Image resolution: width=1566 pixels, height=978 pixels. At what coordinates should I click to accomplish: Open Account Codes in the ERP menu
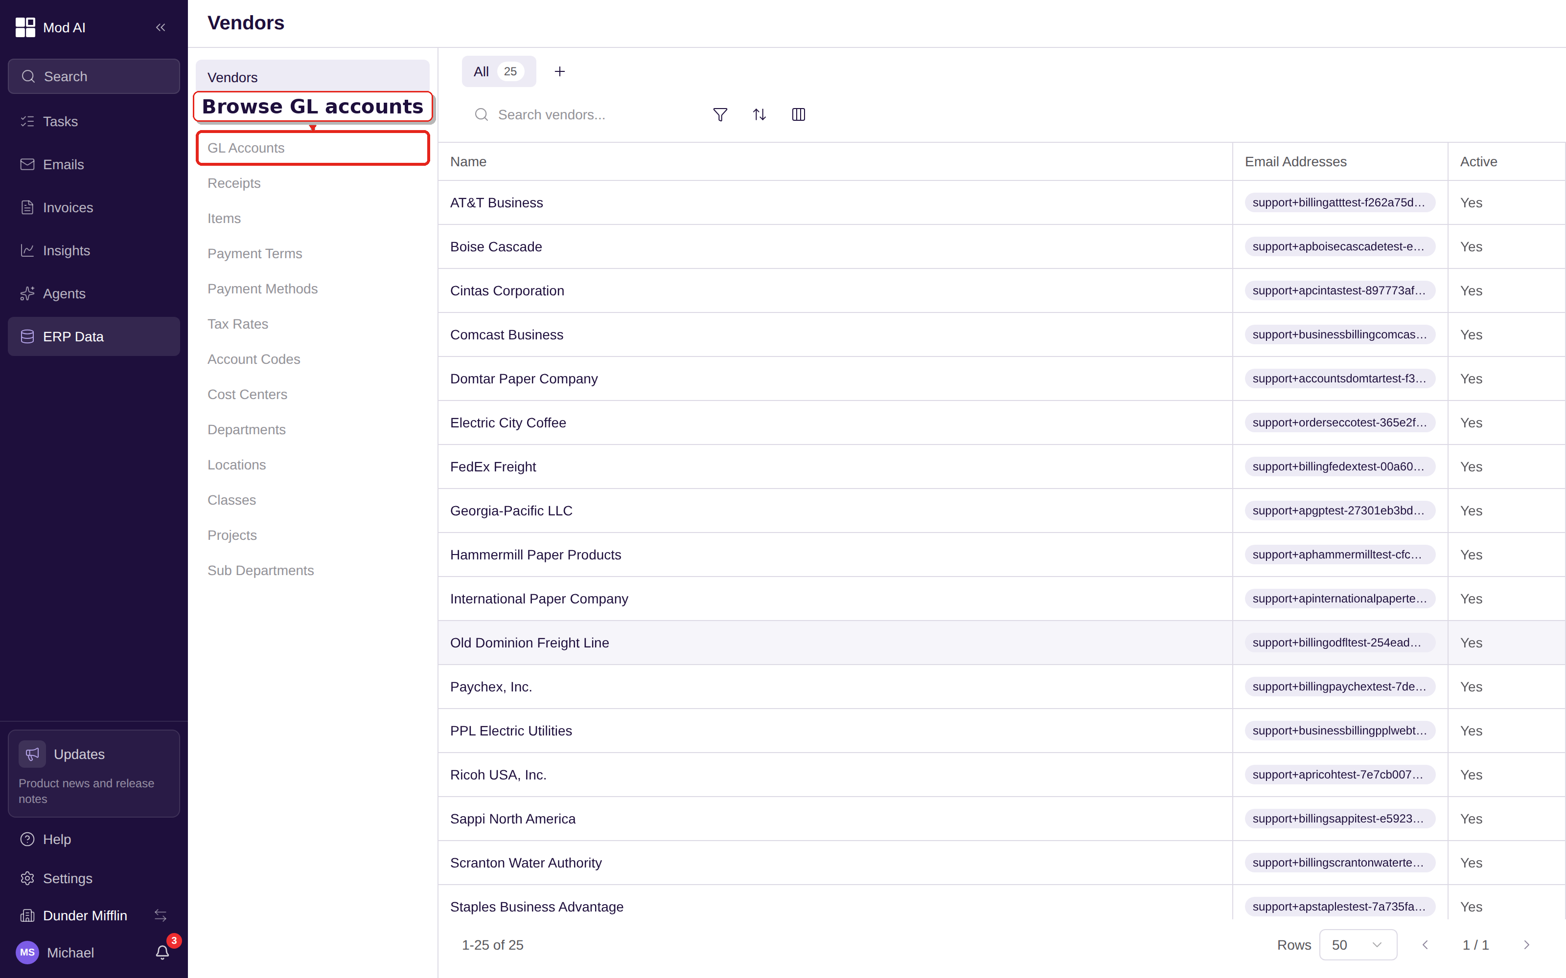313,359
